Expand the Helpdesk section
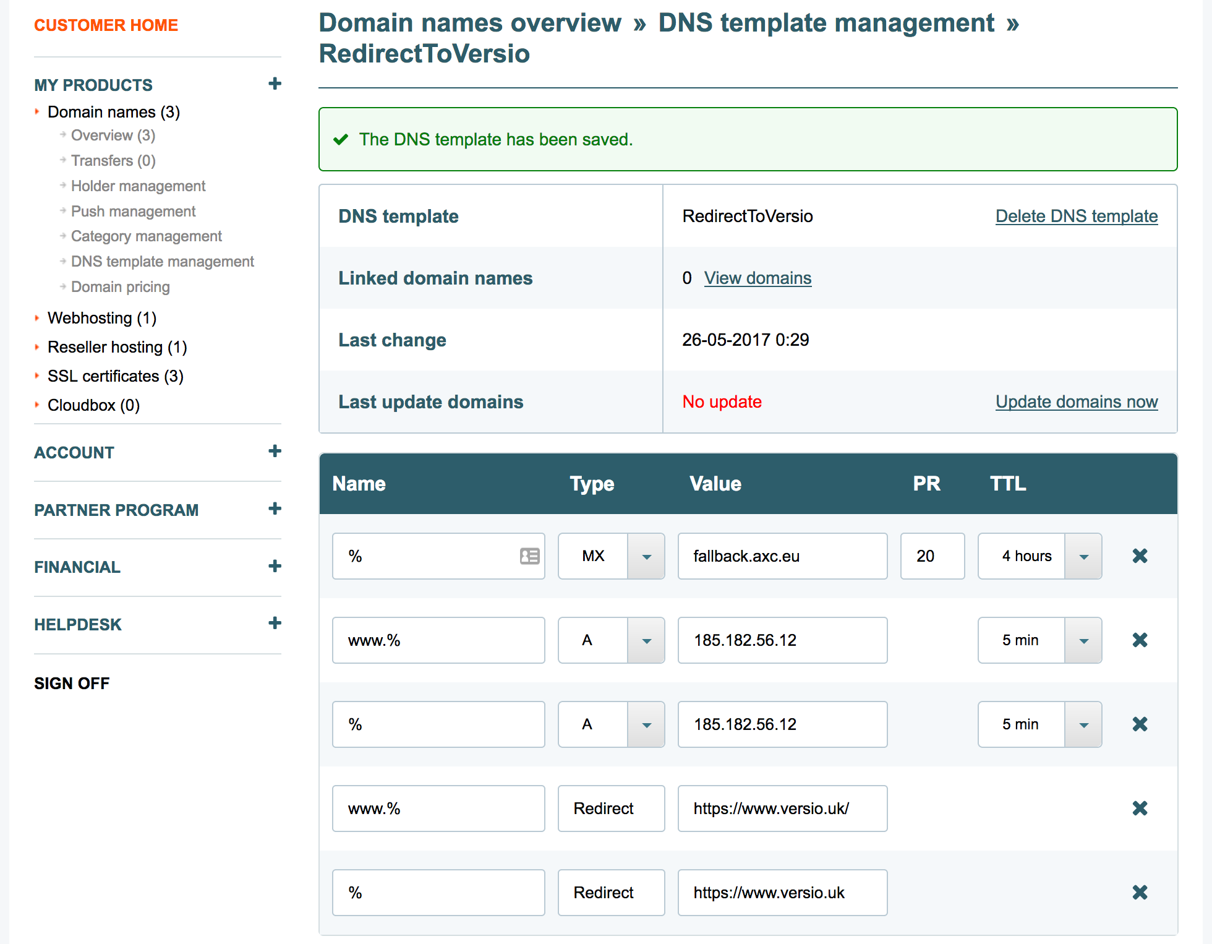 click(x=275, y=624)
